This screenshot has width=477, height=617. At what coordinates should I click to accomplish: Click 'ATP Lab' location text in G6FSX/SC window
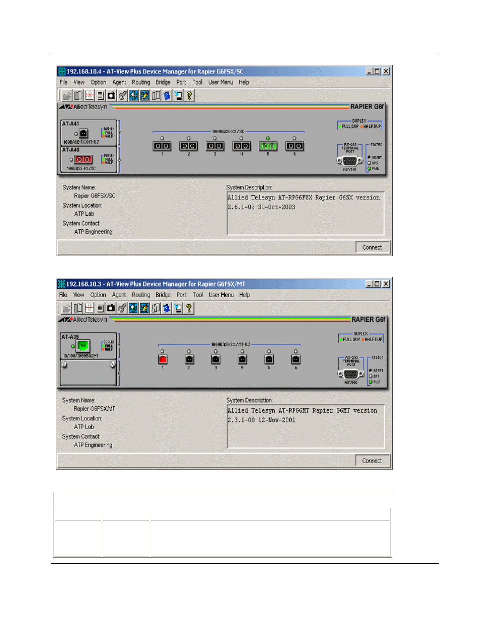pos(84,214)
